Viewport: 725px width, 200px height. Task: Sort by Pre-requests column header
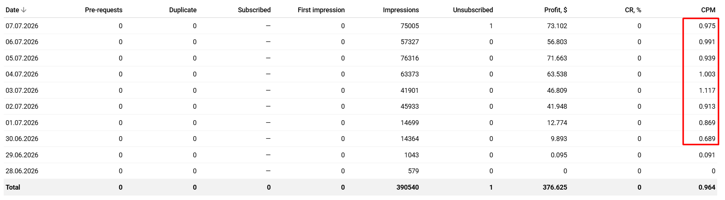click(x=103, y=10)
